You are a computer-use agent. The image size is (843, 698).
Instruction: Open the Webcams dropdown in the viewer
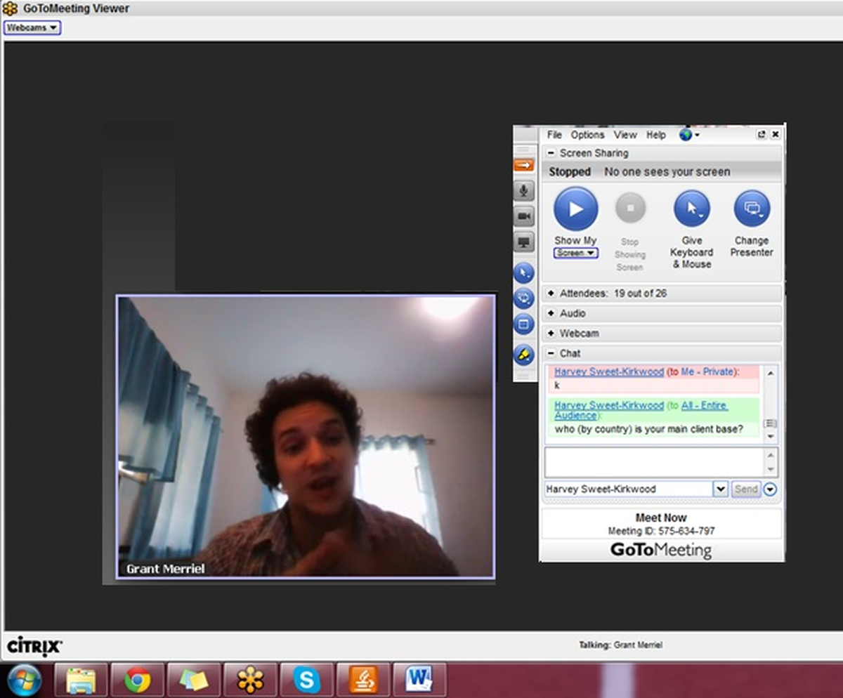pos(32,27)
